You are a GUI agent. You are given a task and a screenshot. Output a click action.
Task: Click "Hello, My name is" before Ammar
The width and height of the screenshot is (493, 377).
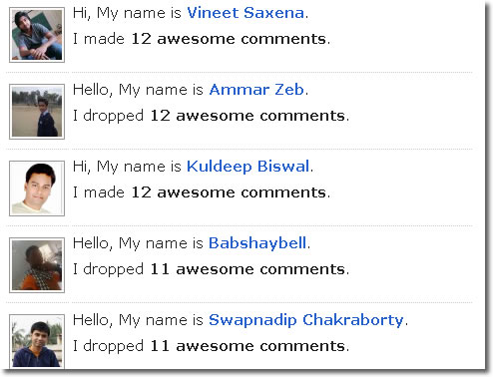pyautogui.click(x=138, y=91)
